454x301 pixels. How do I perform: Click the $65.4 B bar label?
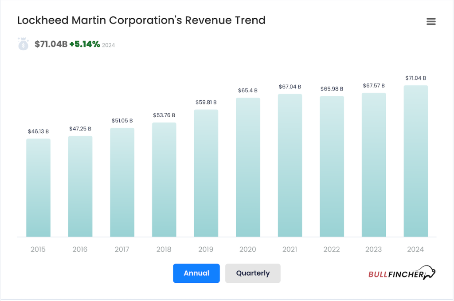(x=248, y=91)
